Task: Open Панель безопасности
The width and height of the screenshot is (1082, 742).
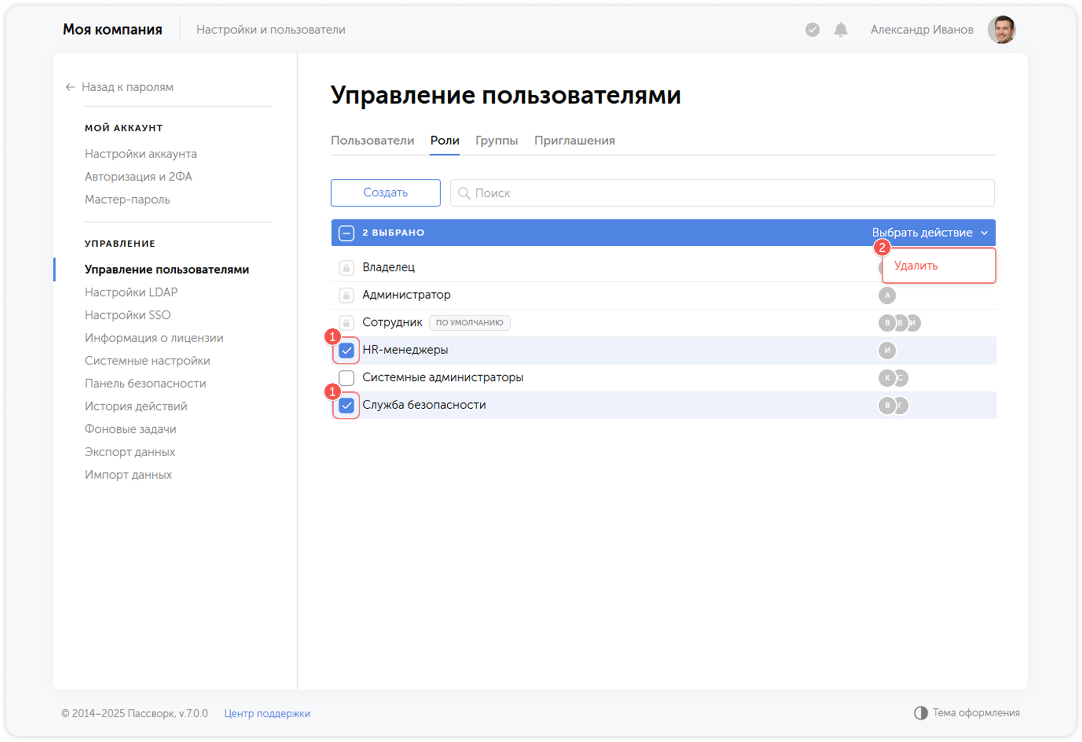Action: coord(145,384)
